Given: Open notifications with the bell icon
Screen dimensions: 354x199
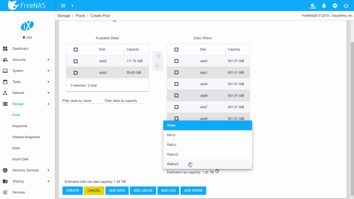Looking at the screenshot, I should 324,6.
